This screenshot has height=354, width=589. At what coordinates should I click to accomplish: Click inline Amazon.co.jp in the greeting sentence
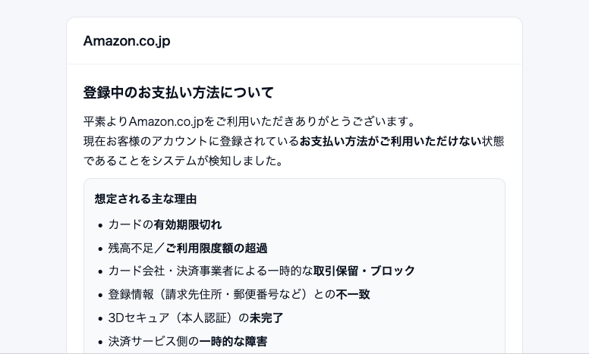click(167, 121)
